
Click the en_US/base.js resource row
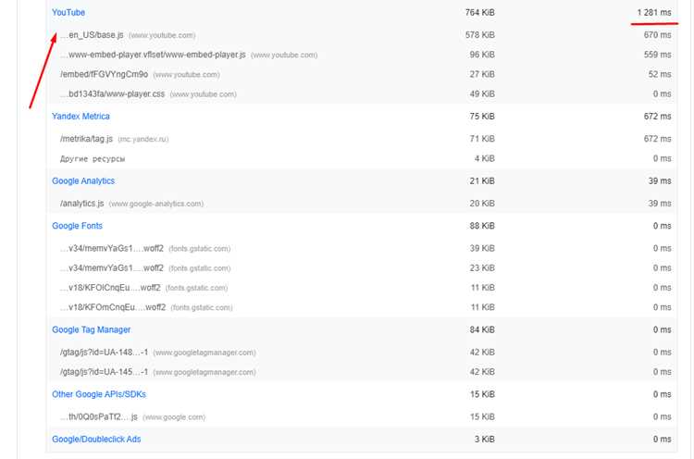[361, 35]
